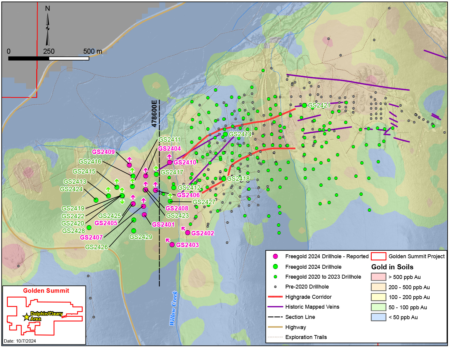Click the GS2402 reported drillhole marker
450x348 pixels.
pyautogui.click(x=187, y=233)
